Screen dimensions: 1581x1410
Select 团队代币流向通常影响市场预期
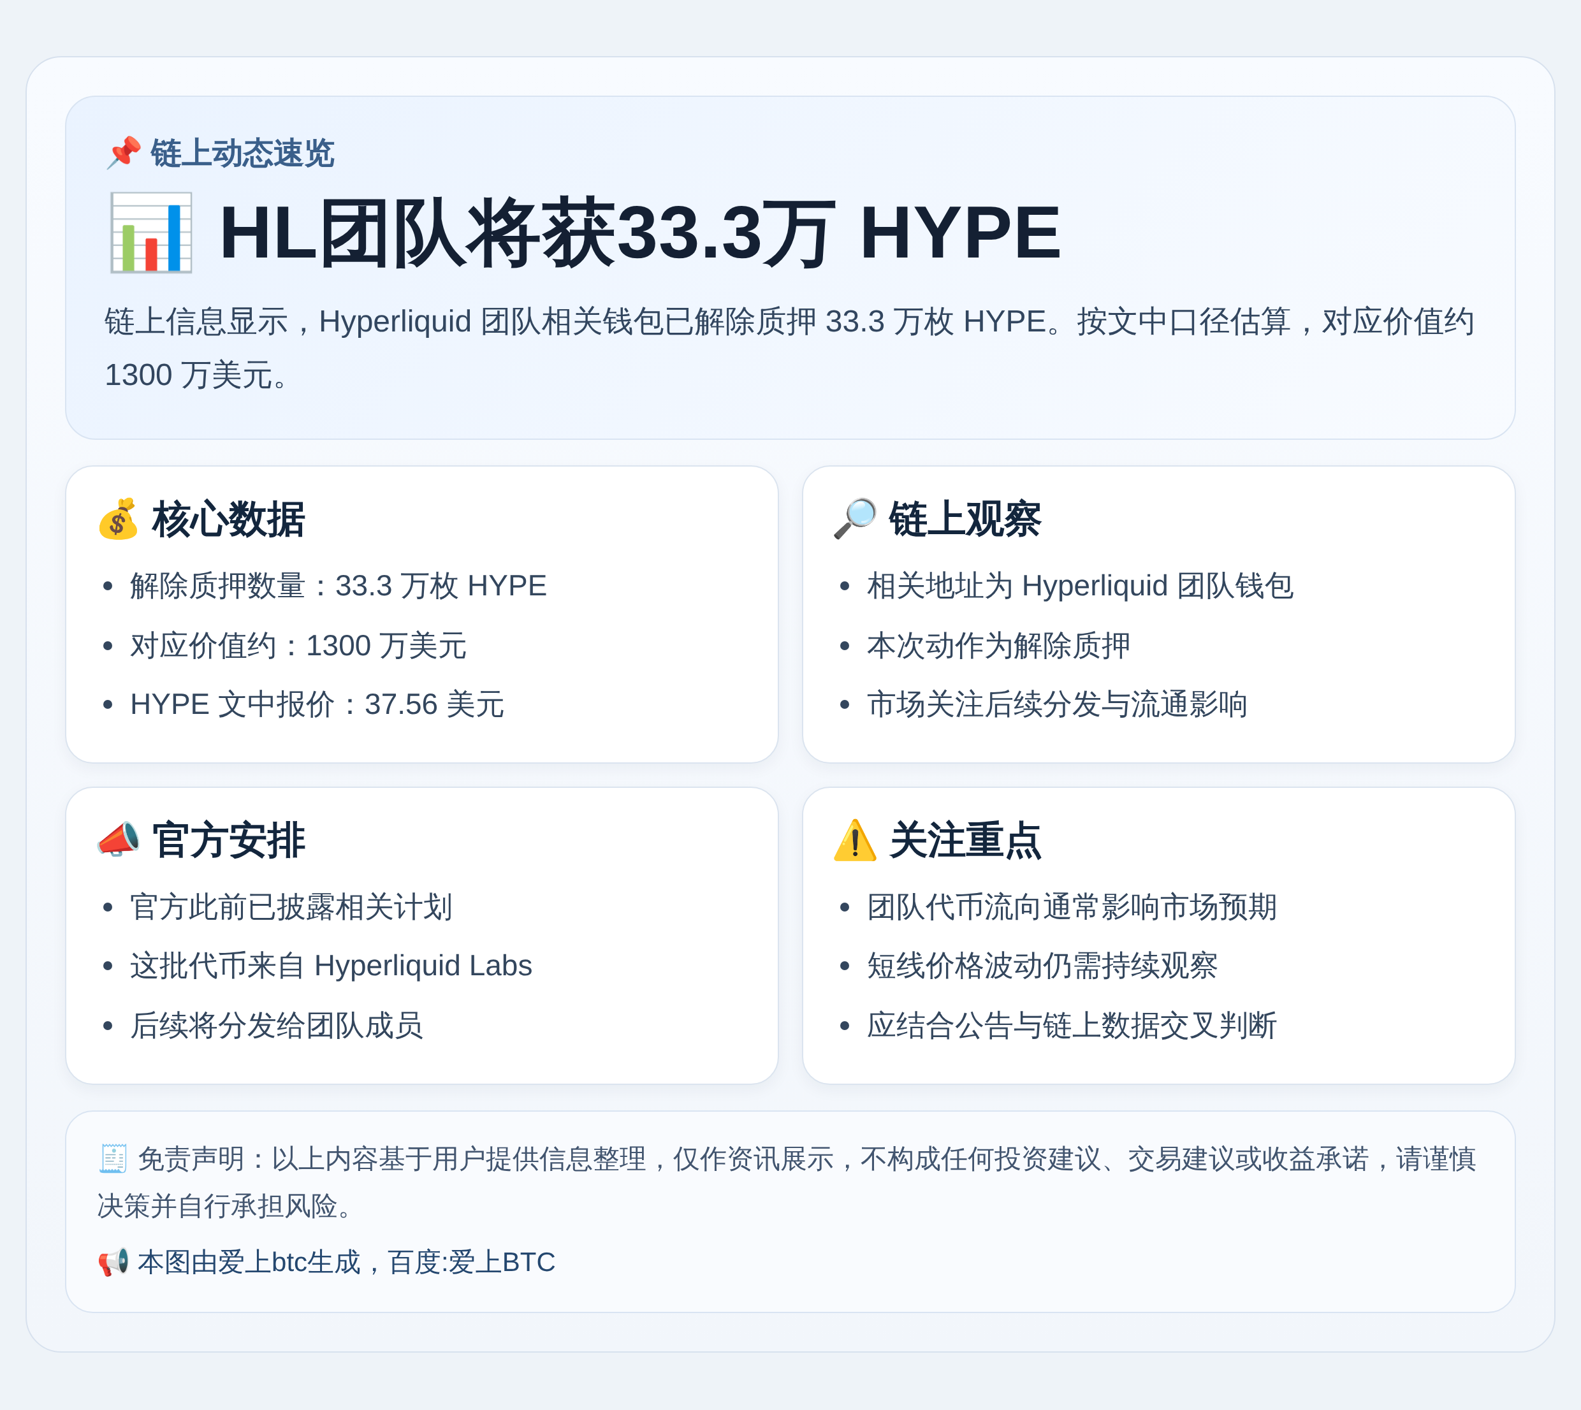(1071, 907)
